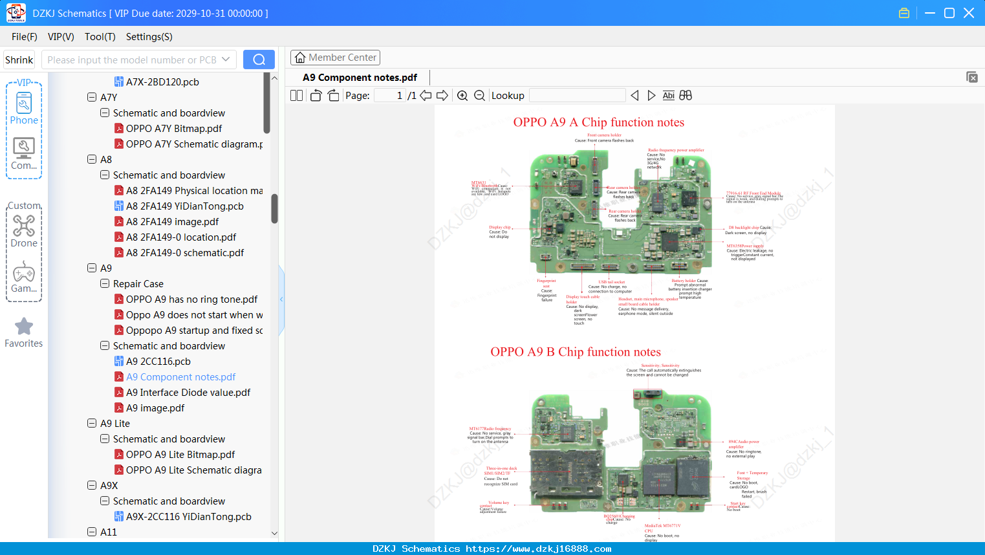Image resolution: width=985 pixels, height=555 pixels.
Task: Open the Settings(S) menu
Action: (149, 37)
